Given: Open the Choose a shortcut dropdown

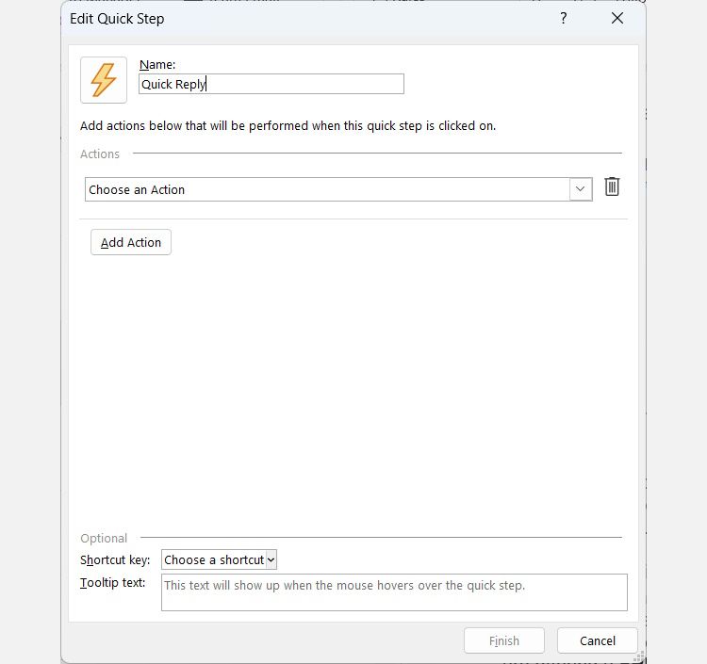Looking at the screenshot, I should (x=220, y=559).
